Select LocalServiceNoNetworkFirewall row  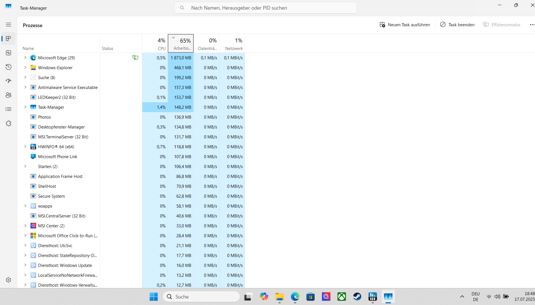click(x=131, y=275)
